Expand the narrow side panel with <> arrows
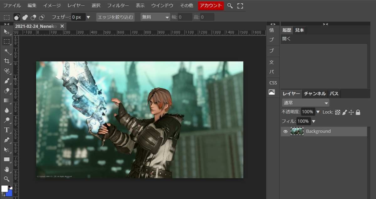 (273, 24)
